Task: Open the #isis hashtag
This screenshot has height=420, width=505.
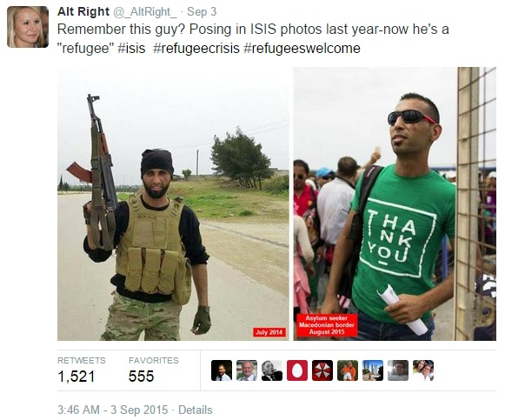Action: 131,49
